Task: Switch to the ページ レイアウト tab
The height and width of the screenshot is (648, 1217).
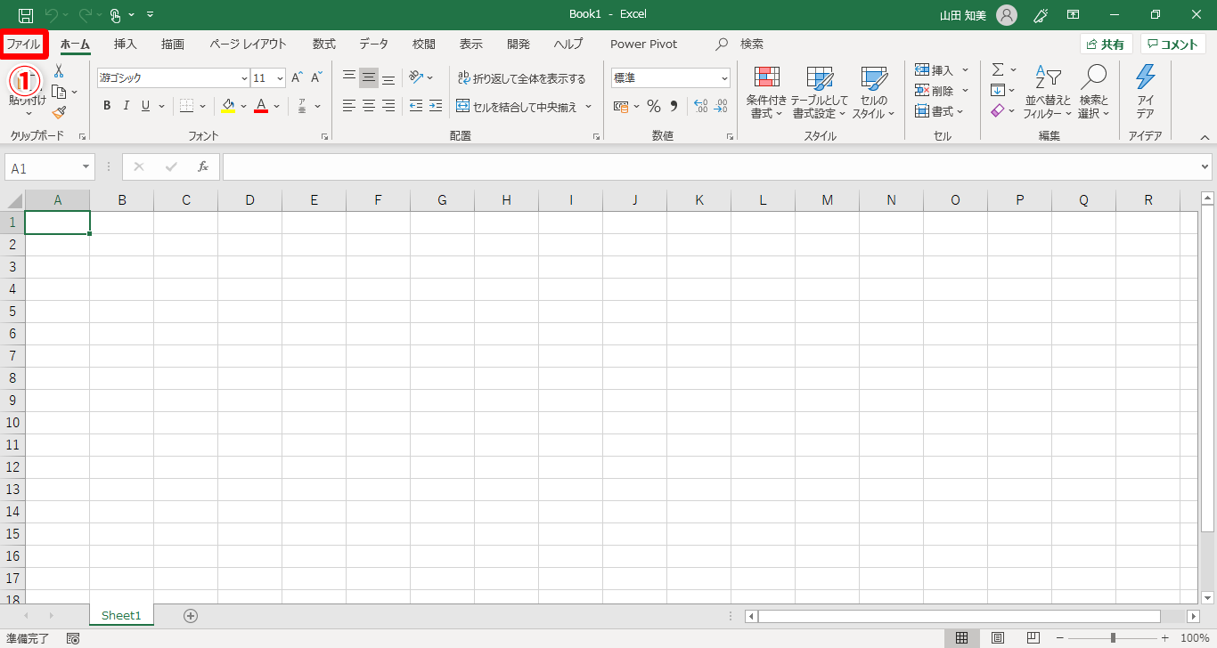Action: coord(249,44)
